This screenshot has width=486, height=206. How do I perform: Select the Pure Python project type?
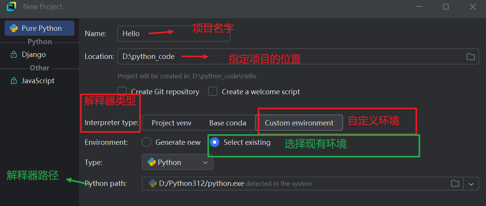click(x=39, y=28)
